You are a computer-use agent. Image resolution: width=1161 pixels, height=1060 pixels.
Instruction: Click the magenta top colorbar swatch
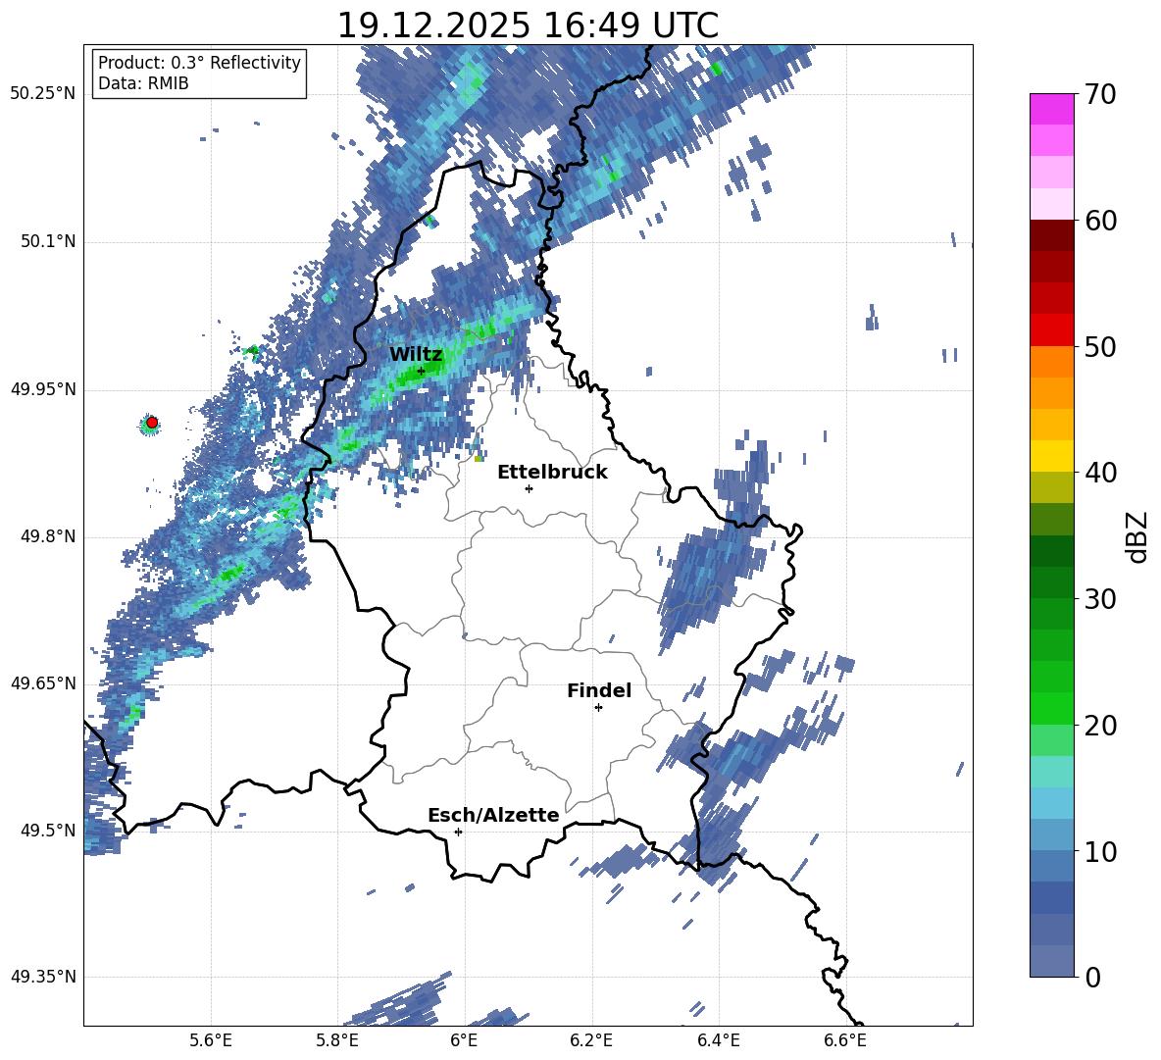[x=1051, y=109]
